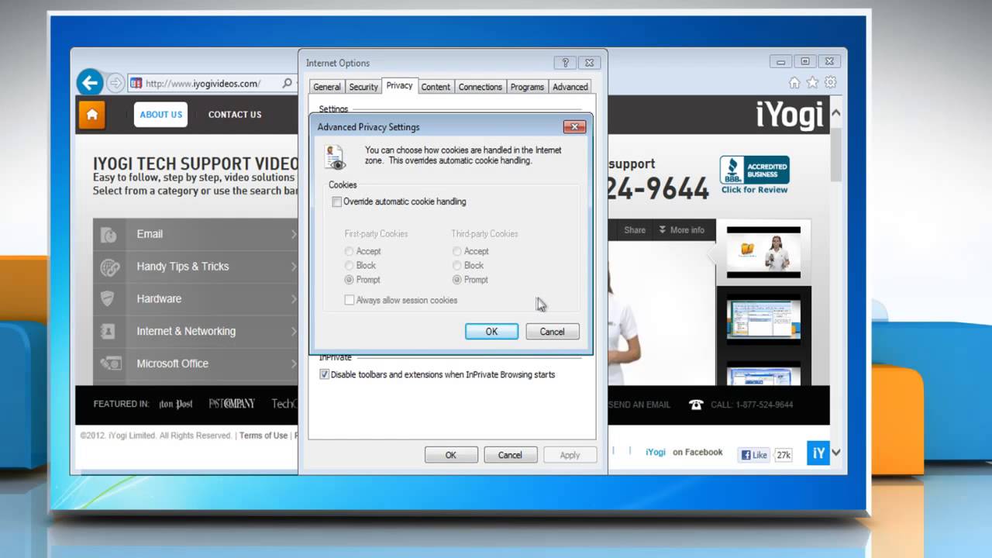Click the Internet & Networking category icon
Viewport: 992px width, 558px height.
pyautogui.click(x=108, y=332)
